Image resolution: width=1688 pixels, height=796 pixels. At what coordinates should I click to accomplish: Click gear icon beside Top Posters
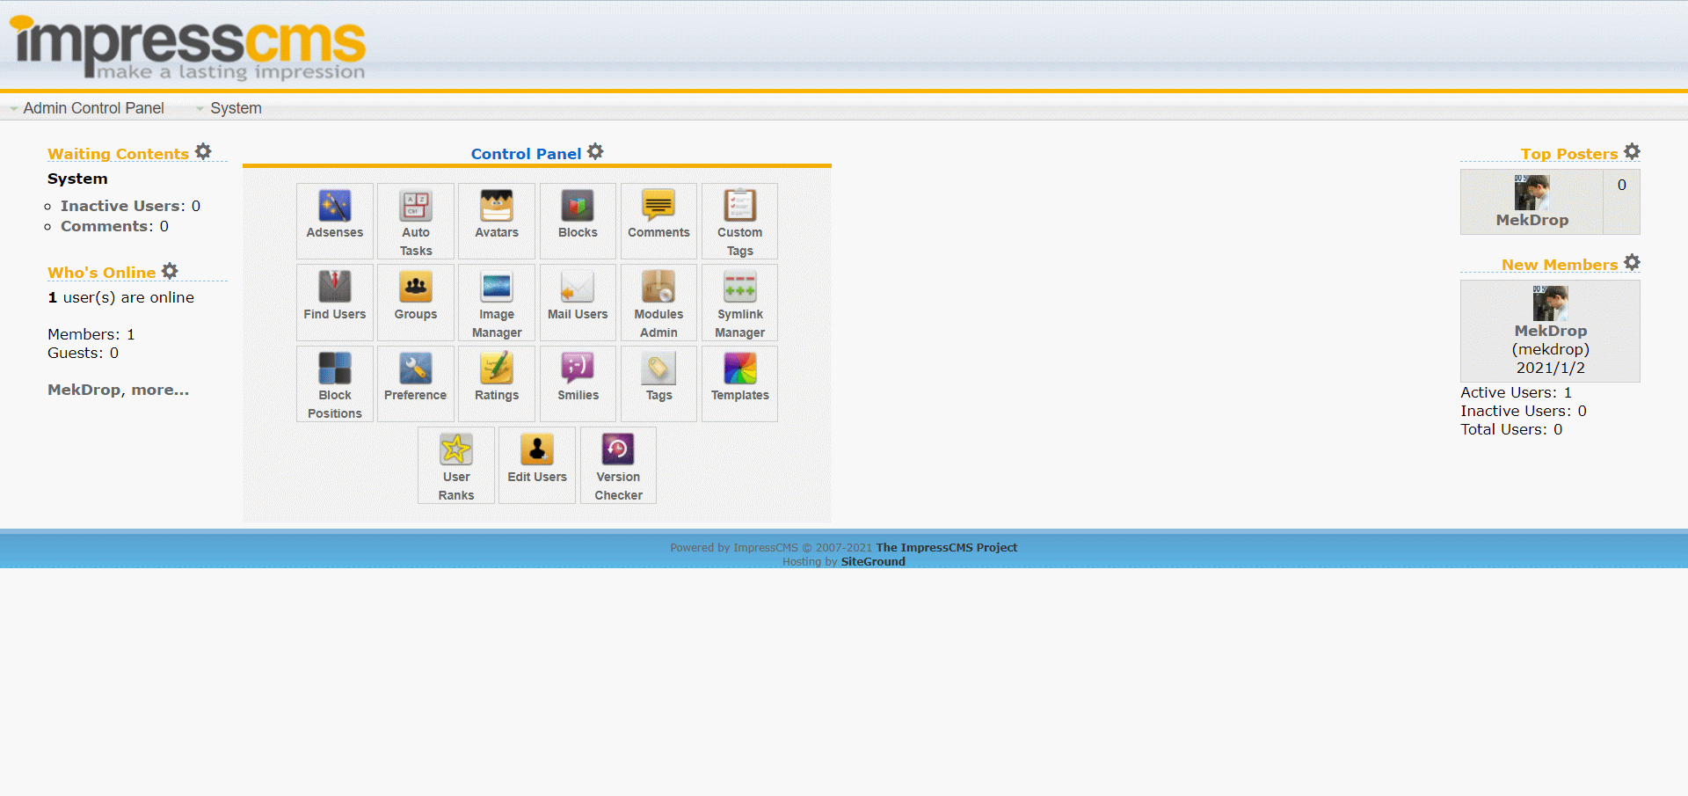coord(1632,151)
